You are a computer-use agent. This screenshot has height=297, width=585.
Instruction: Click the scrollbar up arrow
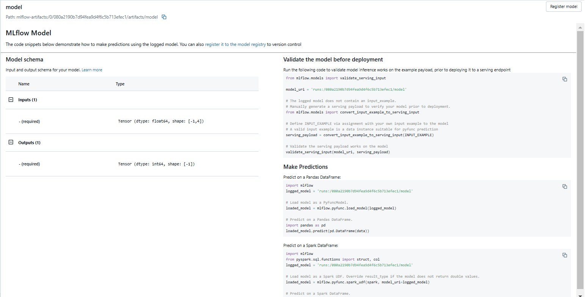click(580, 27)
